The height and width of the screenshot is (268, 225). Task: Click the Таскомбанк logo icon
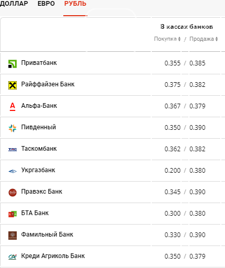13,150
